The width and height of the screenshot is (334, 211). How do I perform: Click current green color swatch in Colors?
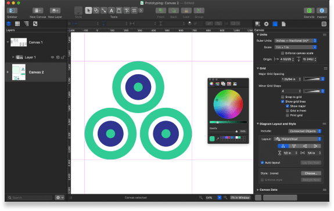(212, 139)
